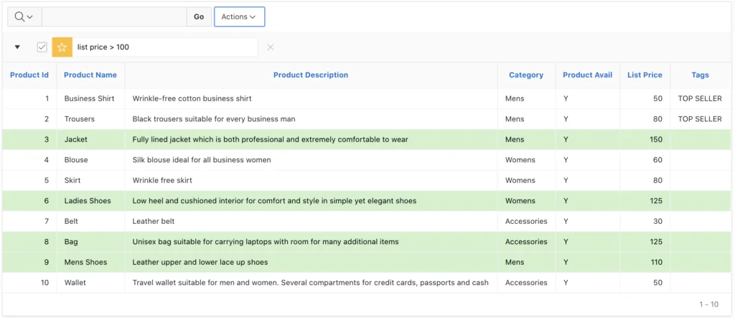Click the Mens Shoes list price 110
This screenshot has height=318, width=735.
656,262
